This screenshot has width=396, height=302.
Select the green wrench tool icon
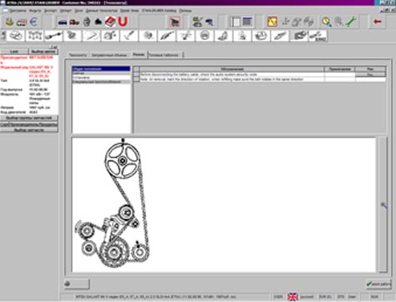point(351,22)
